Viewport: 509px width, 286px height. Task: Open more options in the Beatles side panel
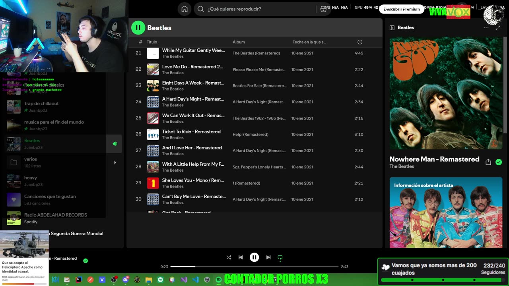(486, 28)
